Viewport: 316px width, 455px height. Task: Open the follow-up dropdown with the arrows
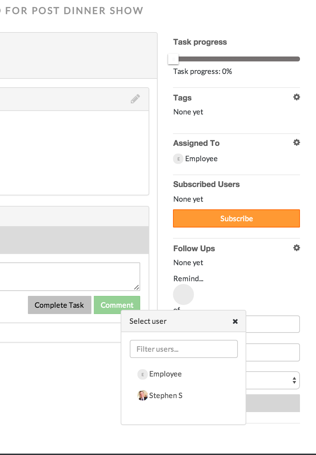(294, 380)
